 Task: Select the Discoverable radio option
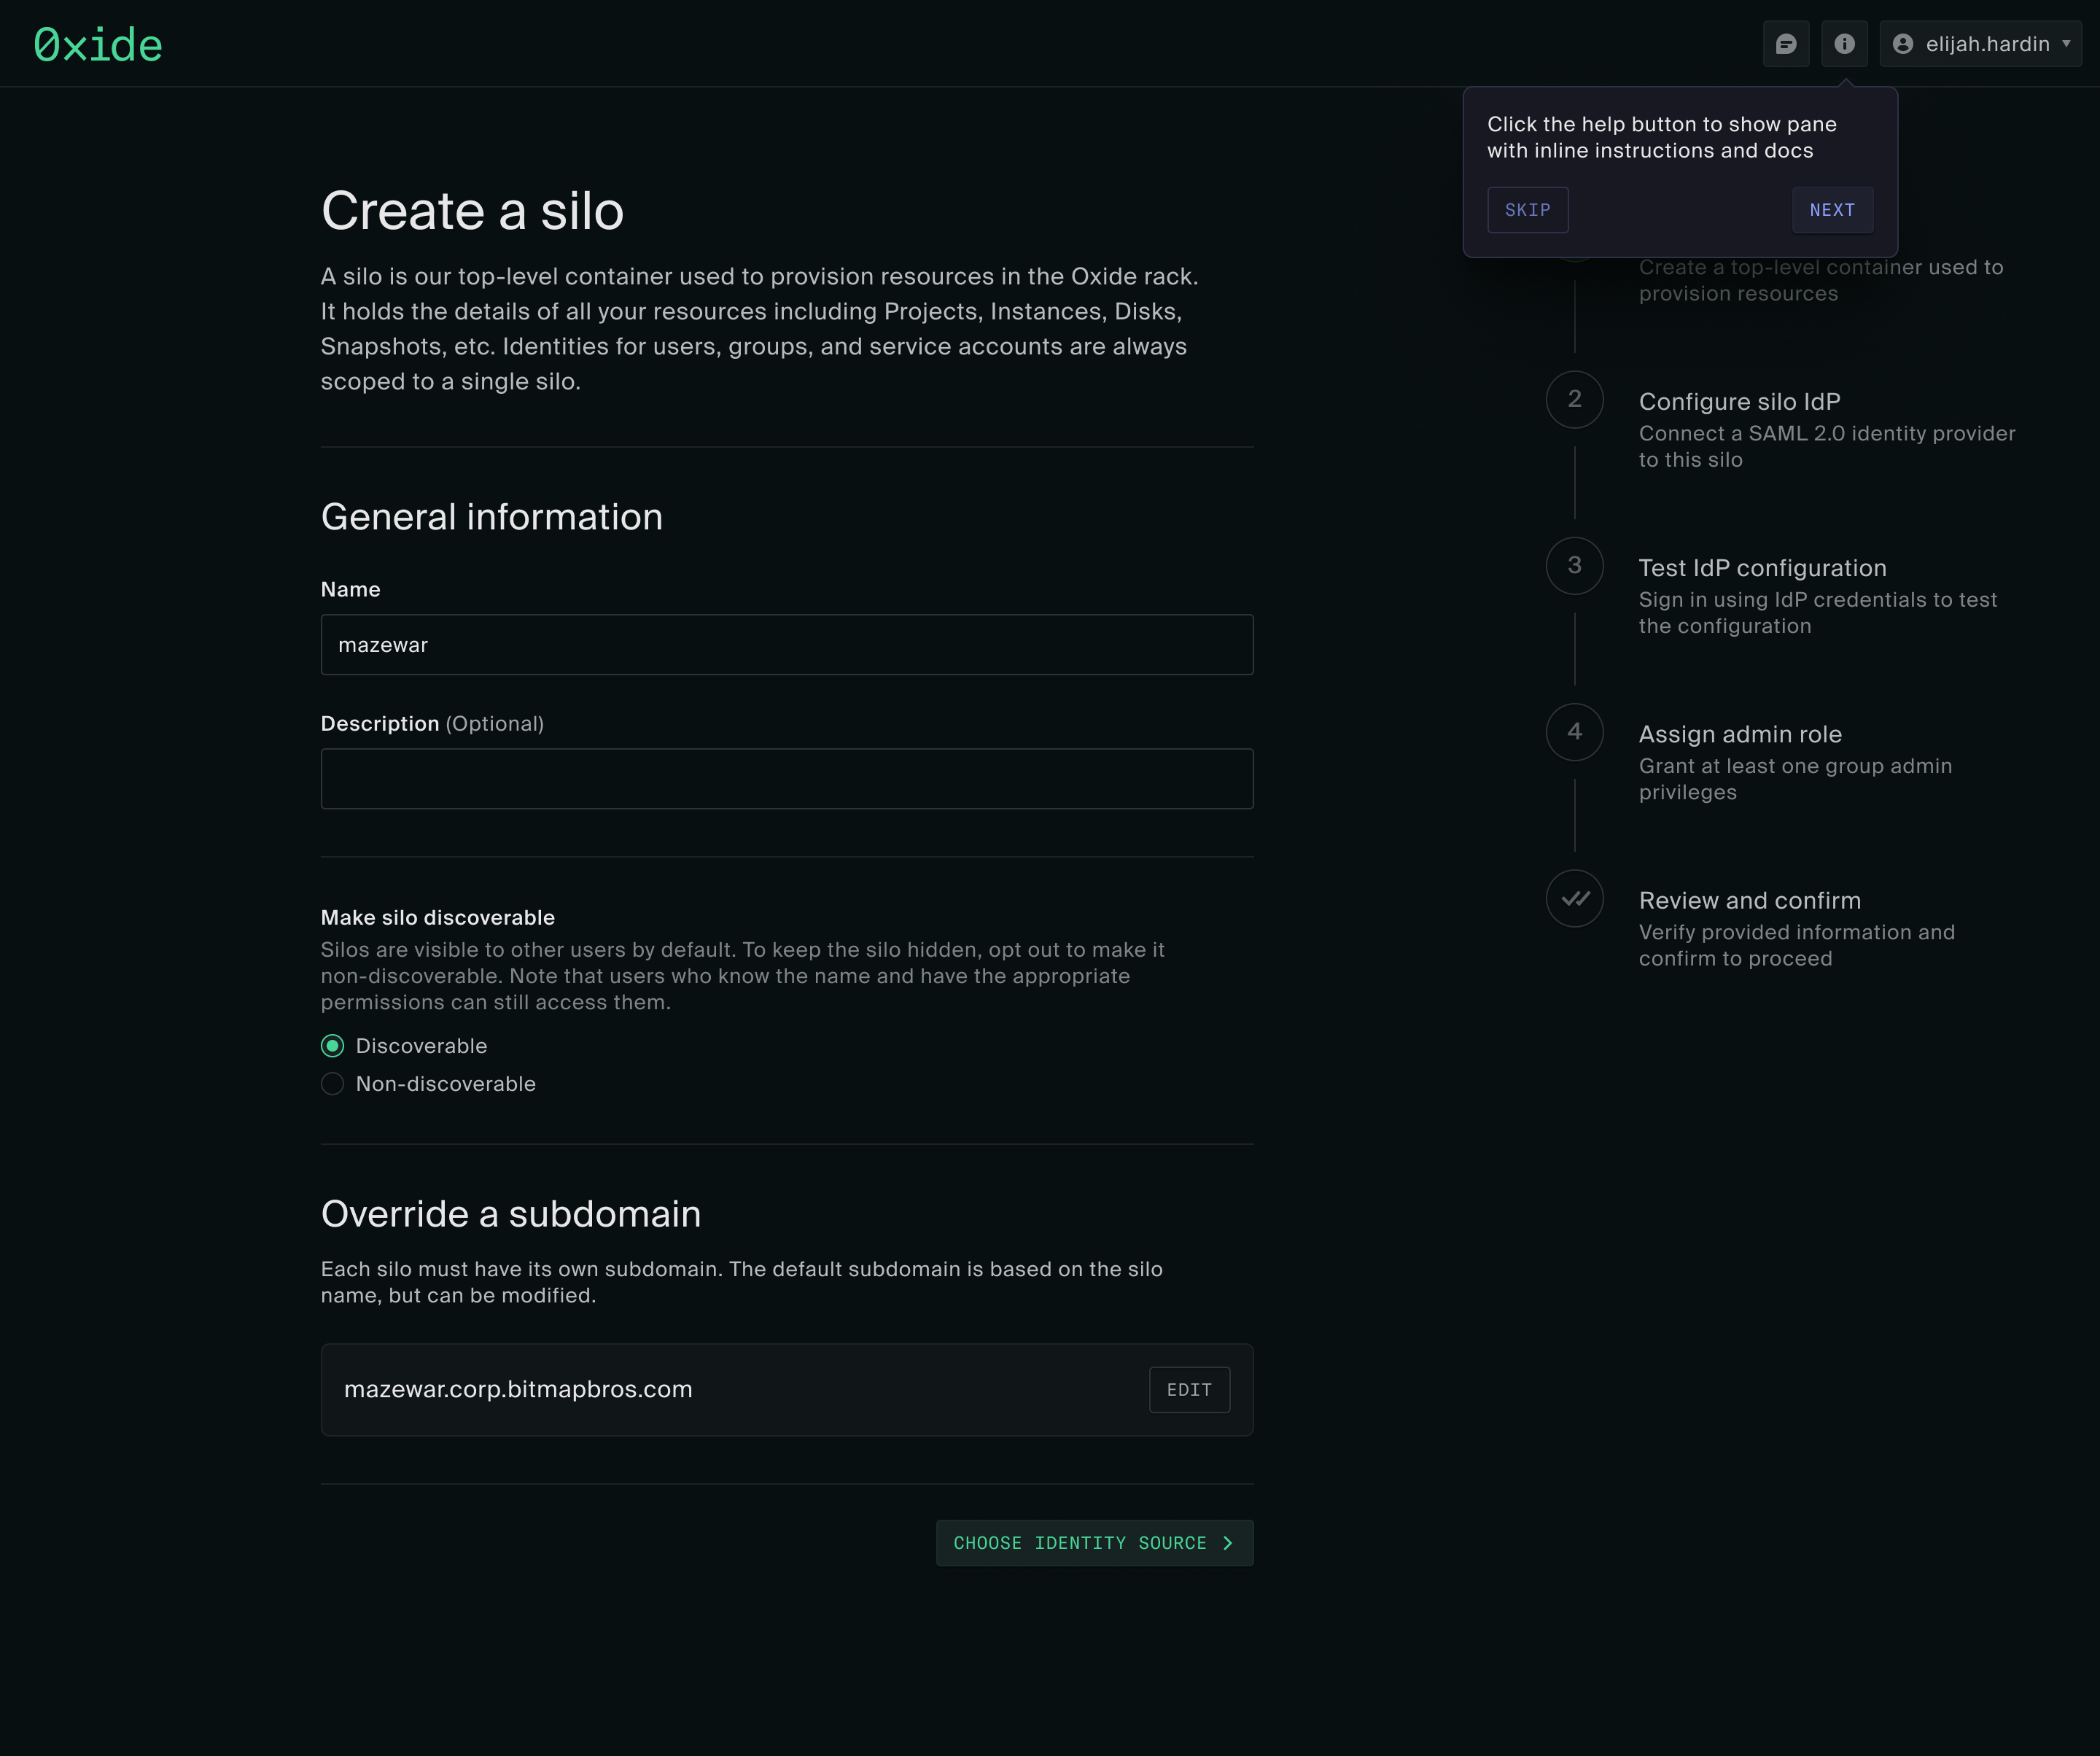332,1045
